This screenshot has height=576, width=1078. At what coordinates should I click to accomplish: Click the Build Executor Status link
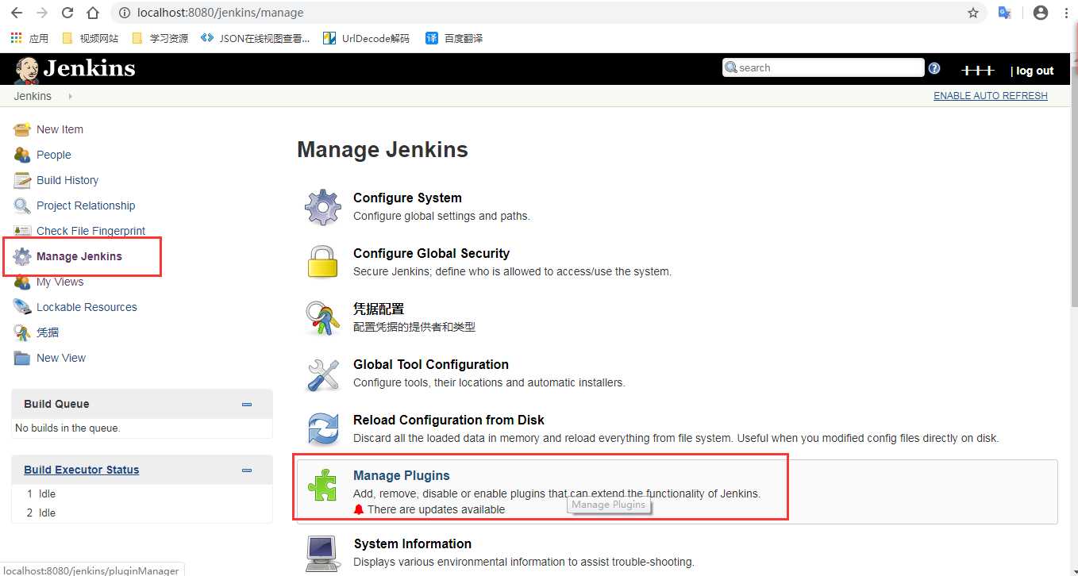pyautogui.click(x=81, y=470)
